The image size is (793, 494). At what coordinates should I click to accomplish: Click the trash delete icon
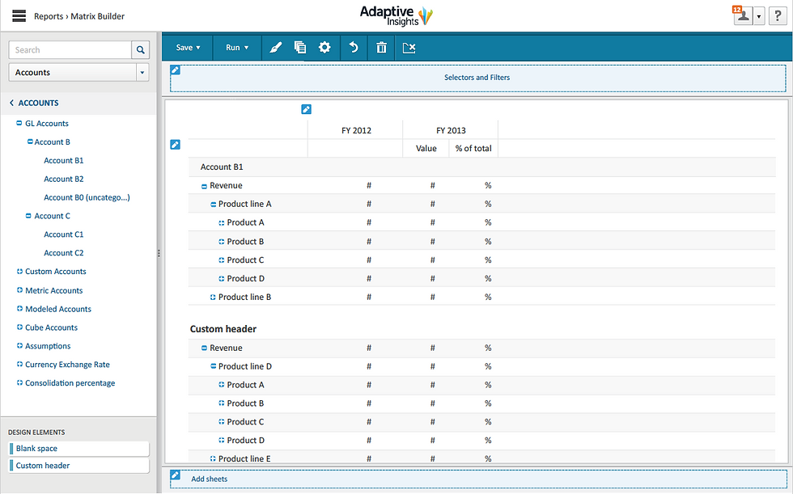point(381,48)
